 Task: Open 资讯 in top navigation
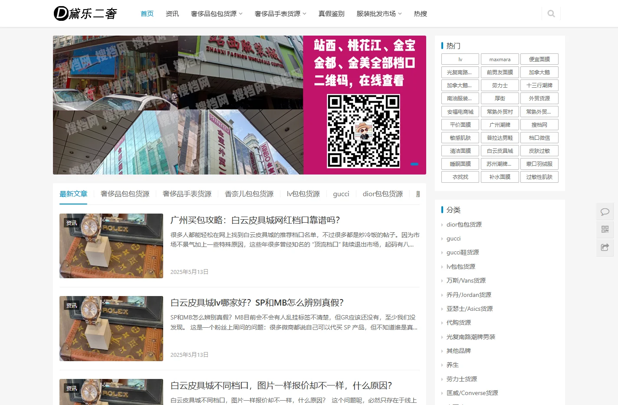click(x=172, y=13)
